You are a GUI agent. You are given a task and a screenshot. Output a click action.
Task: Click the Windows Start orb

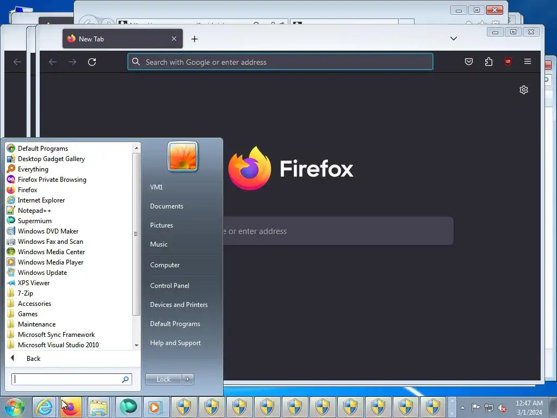click(15, 407)
